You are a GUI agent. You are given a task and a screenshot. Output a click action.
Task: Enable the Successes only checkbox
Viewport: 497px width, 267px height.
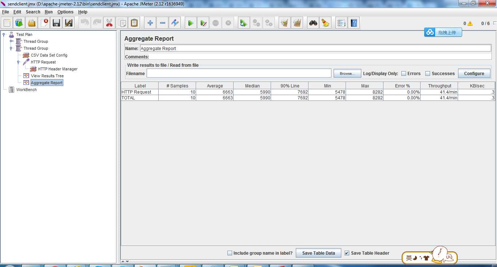click(428, 74)
